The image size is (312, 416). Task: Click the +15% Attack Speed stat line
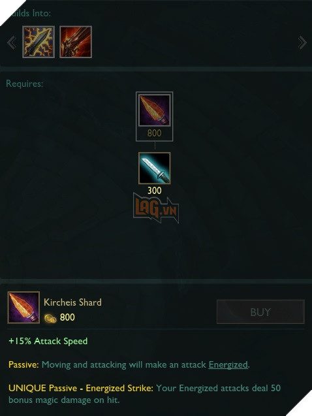[48, 341]
